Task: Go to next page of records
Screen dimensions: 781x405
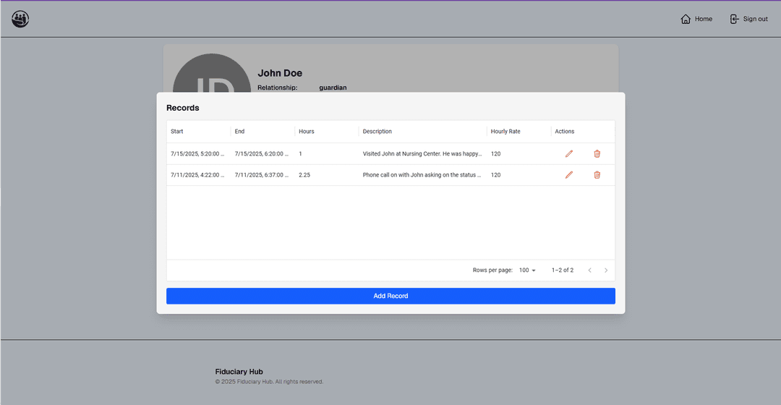Action: pyautogui.click(x=606, y=270)
